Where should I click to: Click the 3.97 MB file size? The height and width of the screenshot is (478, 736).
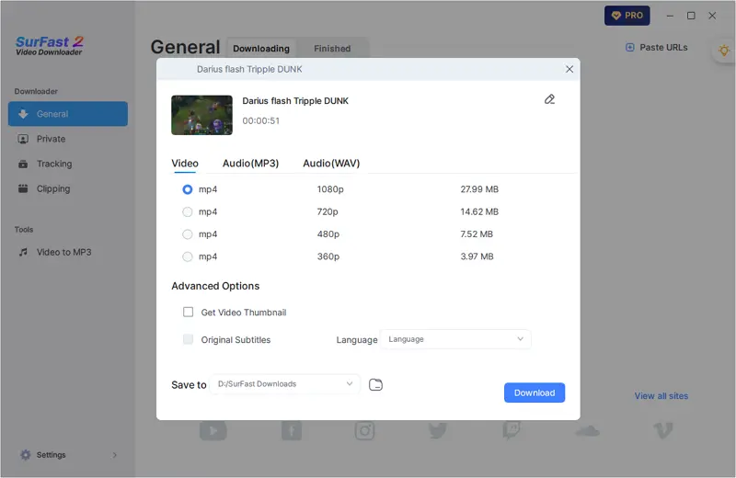tap(477, 256)
